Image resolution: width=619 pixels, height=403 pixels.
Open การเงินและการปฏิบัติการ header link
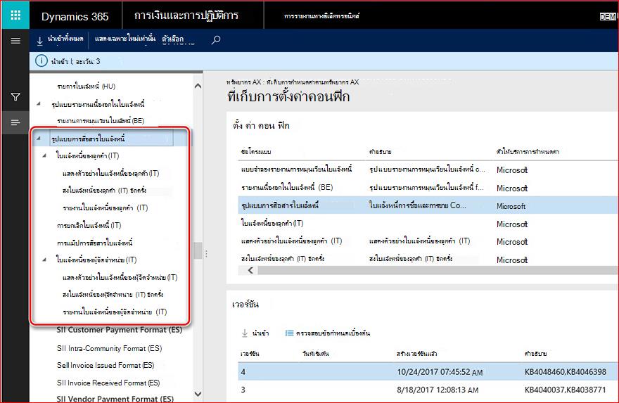[x=186, y=15]
